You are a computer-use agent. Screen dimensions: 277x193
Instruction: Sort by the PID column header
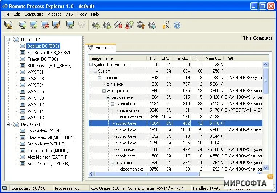pyautogui.click(x=153, y=58)
